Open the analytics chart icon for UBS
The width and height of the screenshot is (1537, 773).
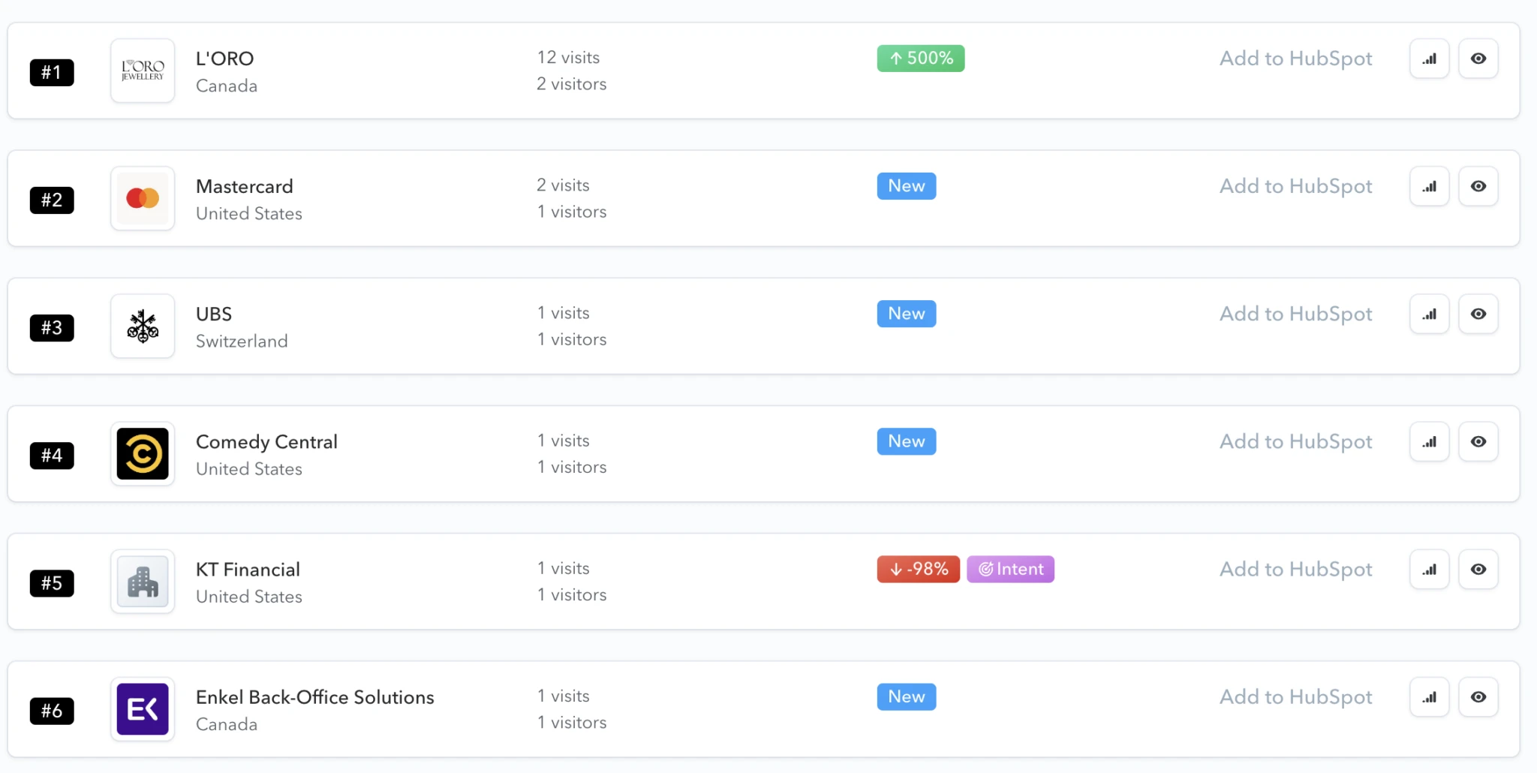1429,314
